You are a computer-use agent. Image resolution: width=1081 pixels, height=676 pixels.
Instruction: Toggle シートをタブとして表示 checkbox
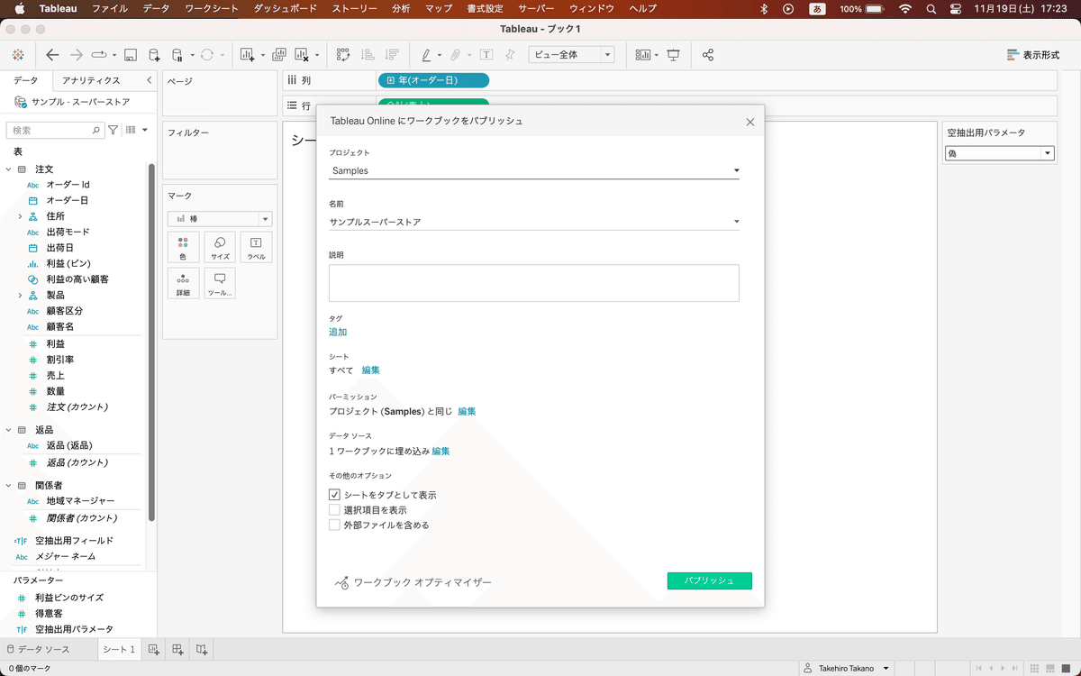tap(334, 495)
